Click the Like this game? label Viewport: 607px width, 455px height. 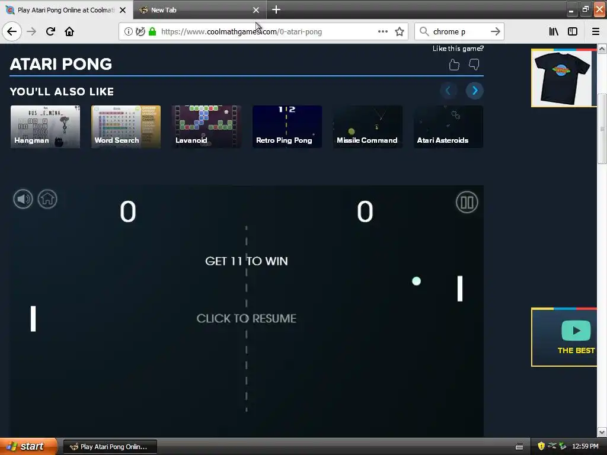coord(458,49)
